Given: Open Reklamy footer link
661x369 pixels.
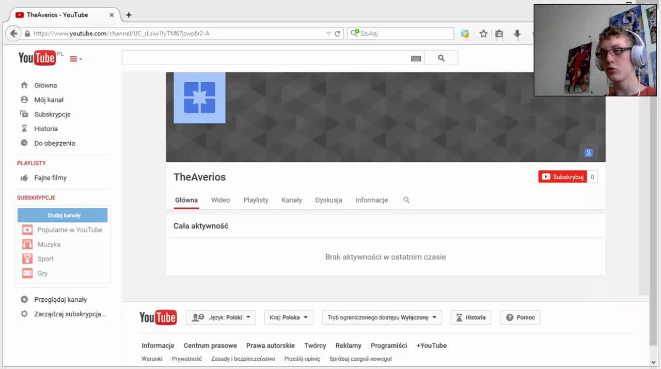Looking at the screenshot, I should tap(349, 346).
